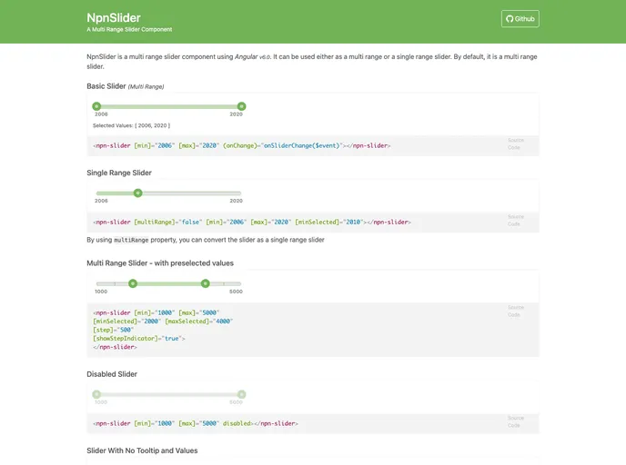Viewport: 626px width, 465px height.
Task: Click the showStepIndicator code line
Action: click(139, 339)
